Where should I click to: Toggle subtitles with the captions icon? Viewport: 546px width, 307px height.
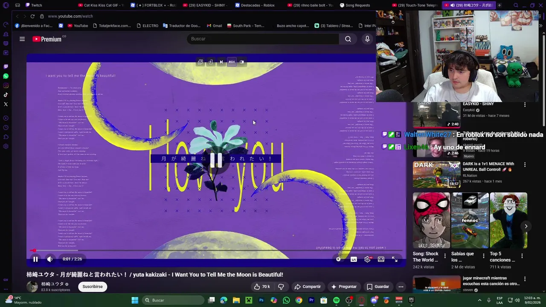coord(354,259)
